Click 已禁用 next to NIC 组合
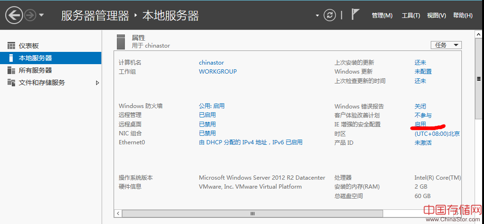Screen dimensions: 484x224 pyautogui.click(x=207, y=133)
